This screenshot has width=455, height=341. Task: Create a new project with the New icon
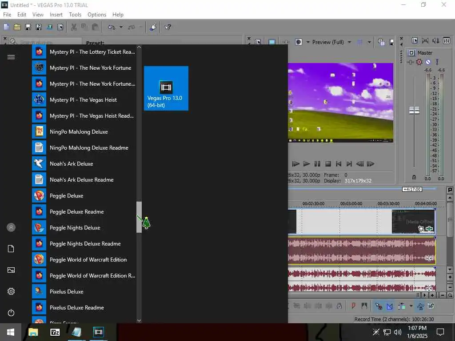tap(6, 27)
